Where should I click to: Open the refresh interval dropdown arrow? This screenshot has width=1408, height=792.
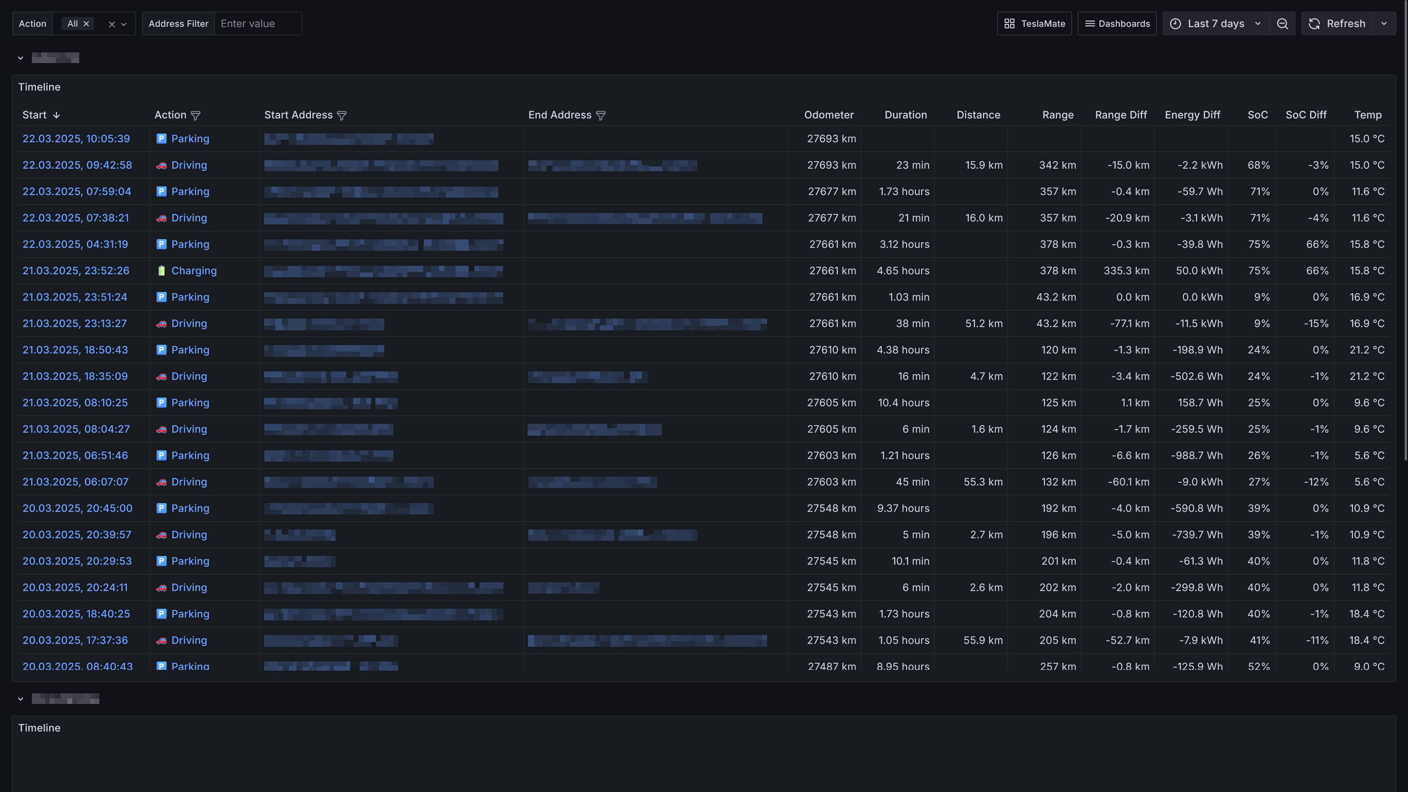[1384, 23]
